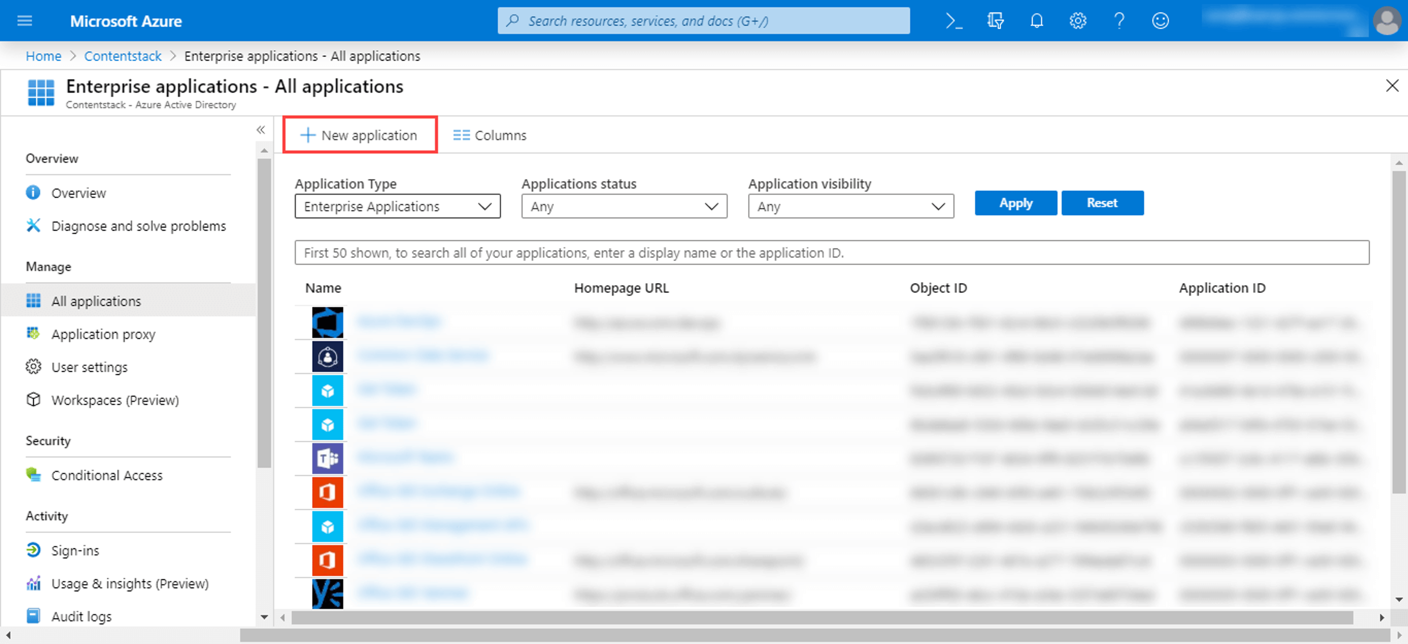Screen dimensions: 1408x644
Task: Click the Apply filter button
Action: [x=1016, y=203]
